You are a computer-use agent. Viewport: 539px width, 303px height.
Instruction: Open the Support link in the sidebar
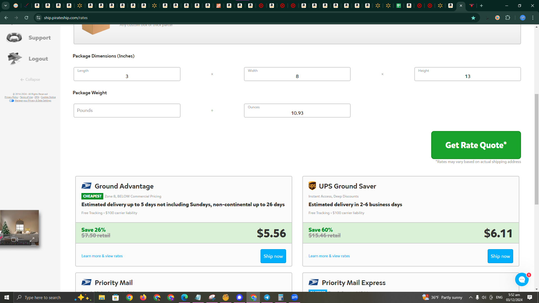coord(40,38)
